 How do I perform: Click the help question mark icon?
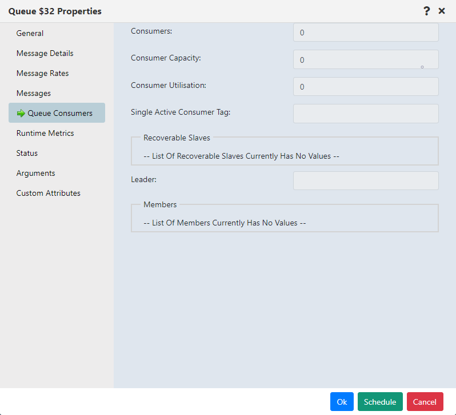click(x=426, y=11)
